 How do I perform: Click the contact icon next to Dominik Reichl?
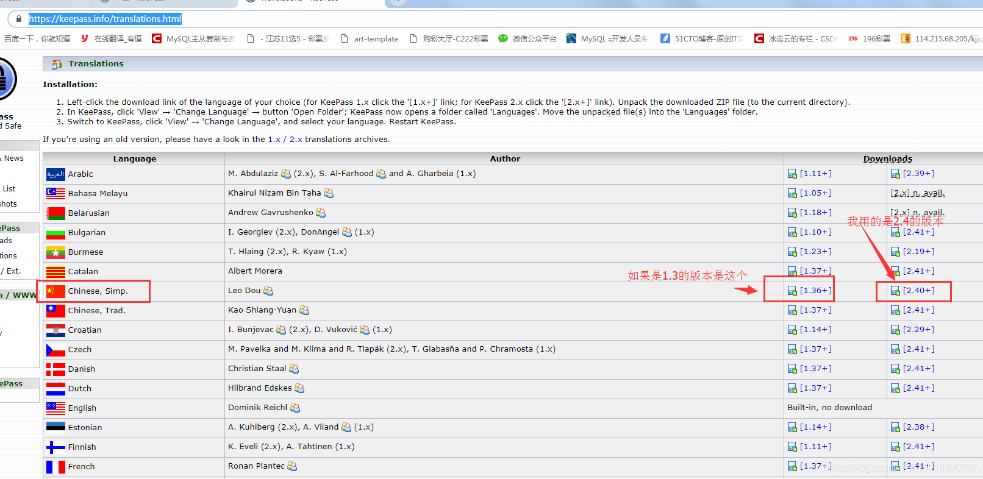pyautogui.click(x=295, y=408)
